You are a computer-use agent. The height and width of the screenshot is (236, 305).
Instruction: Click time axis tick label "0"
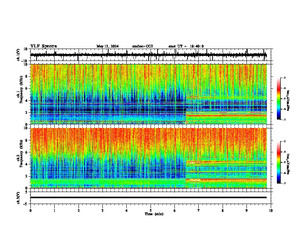click(30, 211)
